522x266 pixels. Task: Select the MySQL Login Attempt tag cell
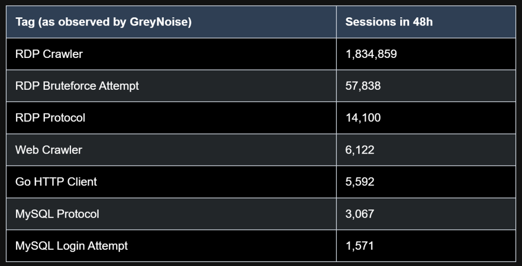point(72,246)
